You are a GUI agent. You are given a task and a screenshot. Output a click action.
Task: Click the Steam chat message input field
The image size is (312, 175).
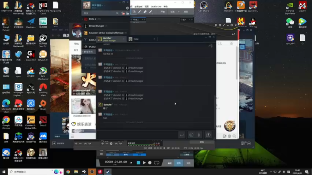click(137, 135)
